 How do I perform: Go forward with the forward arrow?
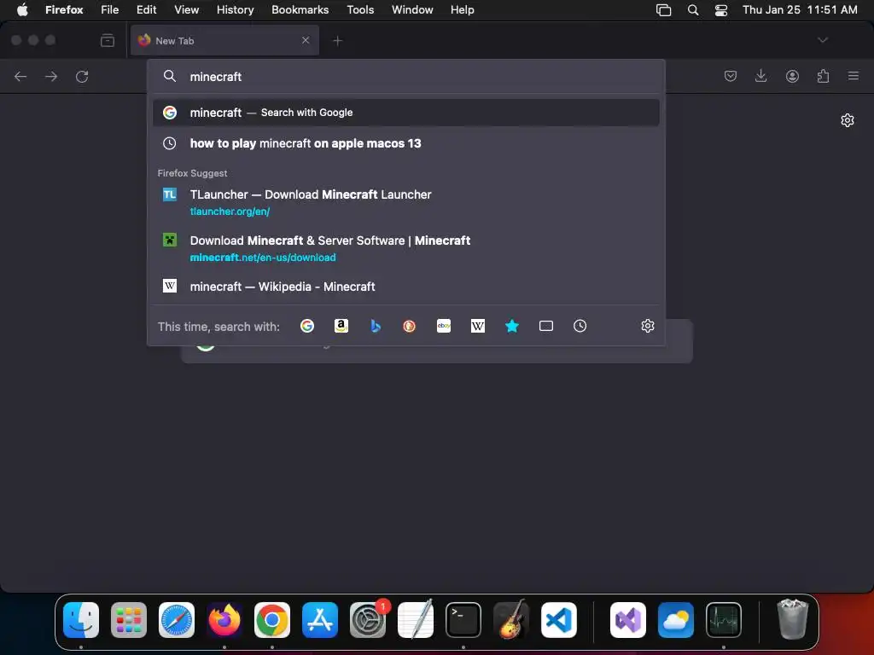coord(51,76)
